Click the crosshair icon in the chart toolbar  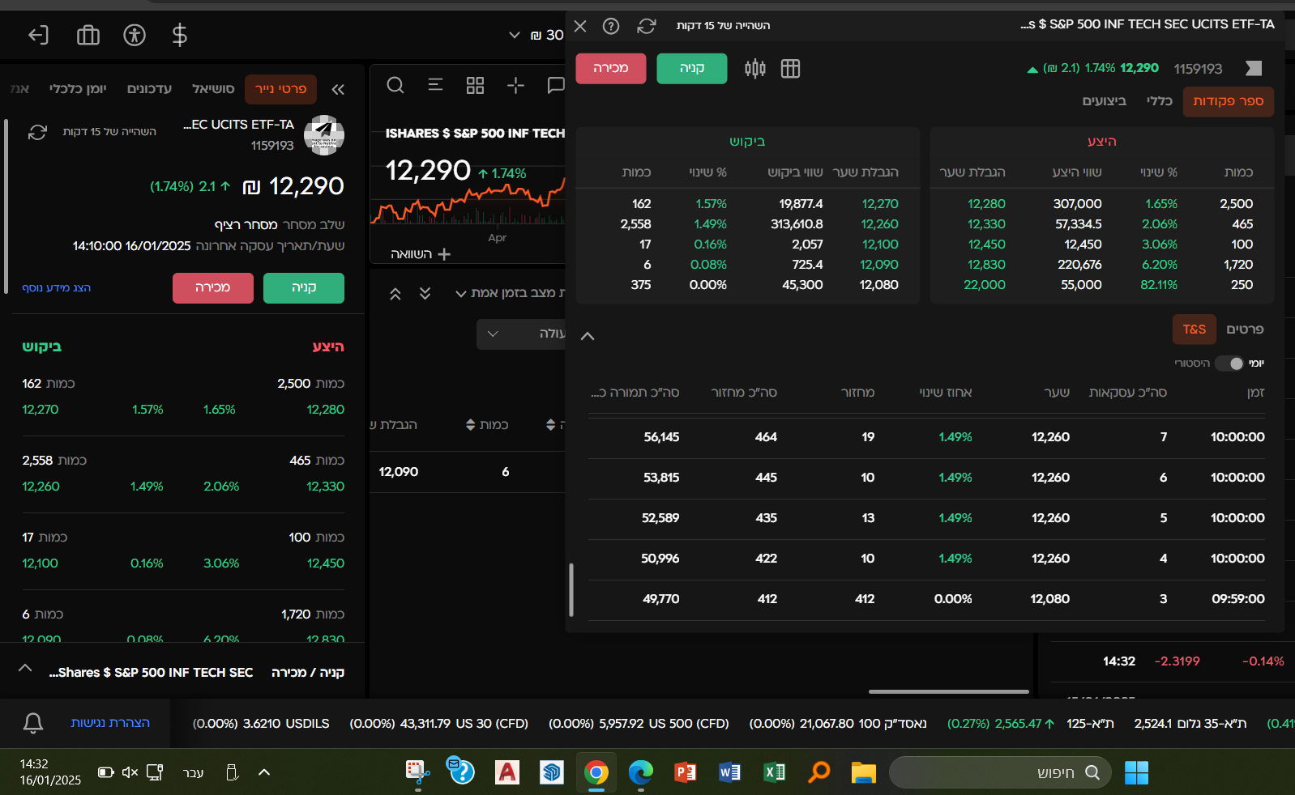(515, 85)
